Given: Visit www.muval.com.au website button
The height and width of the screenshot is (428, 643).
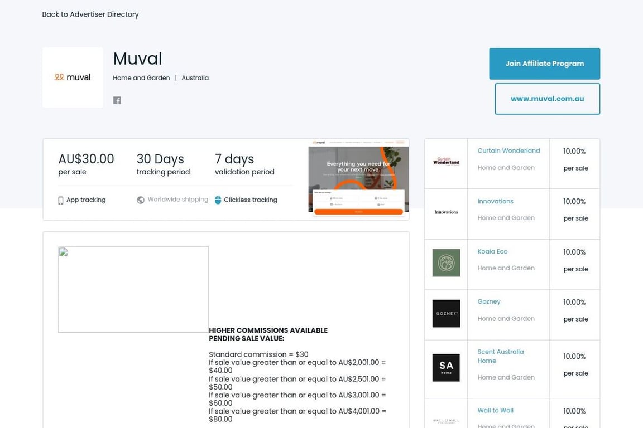Looking at the screenshot, I should 548,99.
